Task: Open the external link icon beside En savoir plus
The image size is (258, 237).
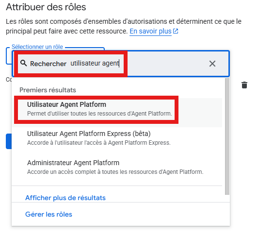Action: 176,31
